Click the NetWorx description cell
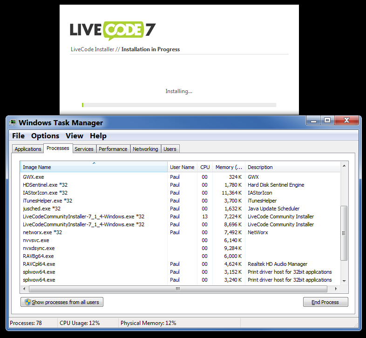This screenshot has height=338, width=366. point(258,232)
